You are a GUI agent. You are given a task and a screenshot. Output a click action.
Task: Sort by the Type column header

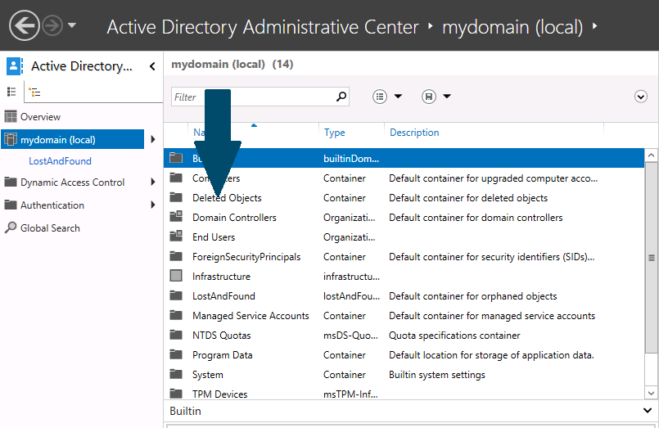335,133
